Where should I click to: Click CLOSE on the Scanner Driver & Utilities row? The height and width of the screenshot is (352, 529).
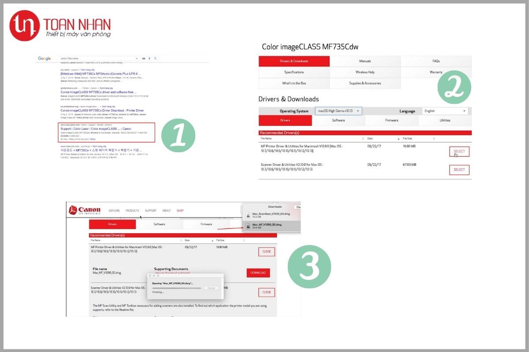[x=267, y=292]
